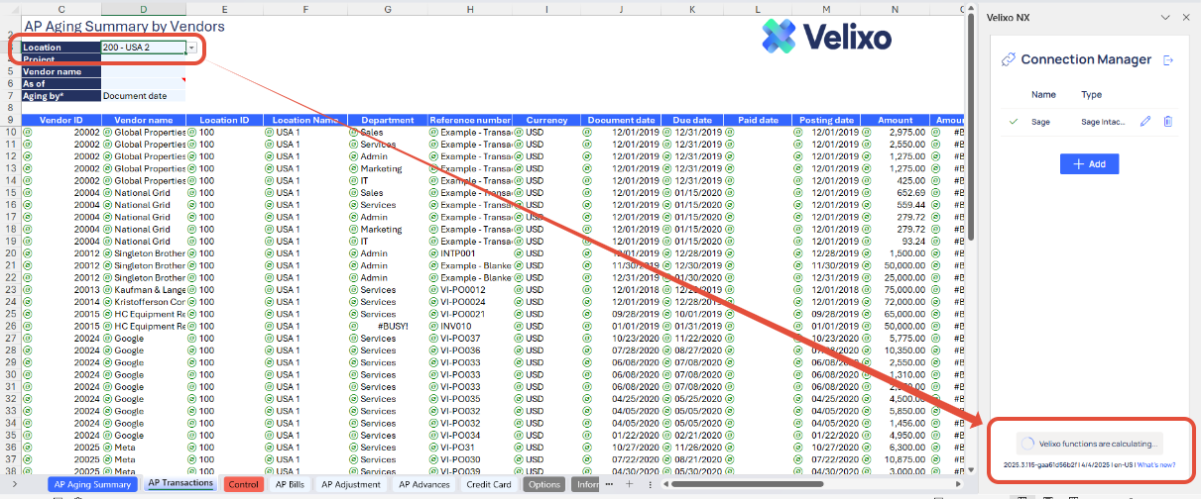Select the INTP001 reference cell
The image size is (1201, 499).
[470, 252]
